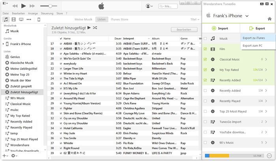This screenshot has height=161, width=276.
Task: Click the TunesGo Export button
Action: (x=257, y=28)
